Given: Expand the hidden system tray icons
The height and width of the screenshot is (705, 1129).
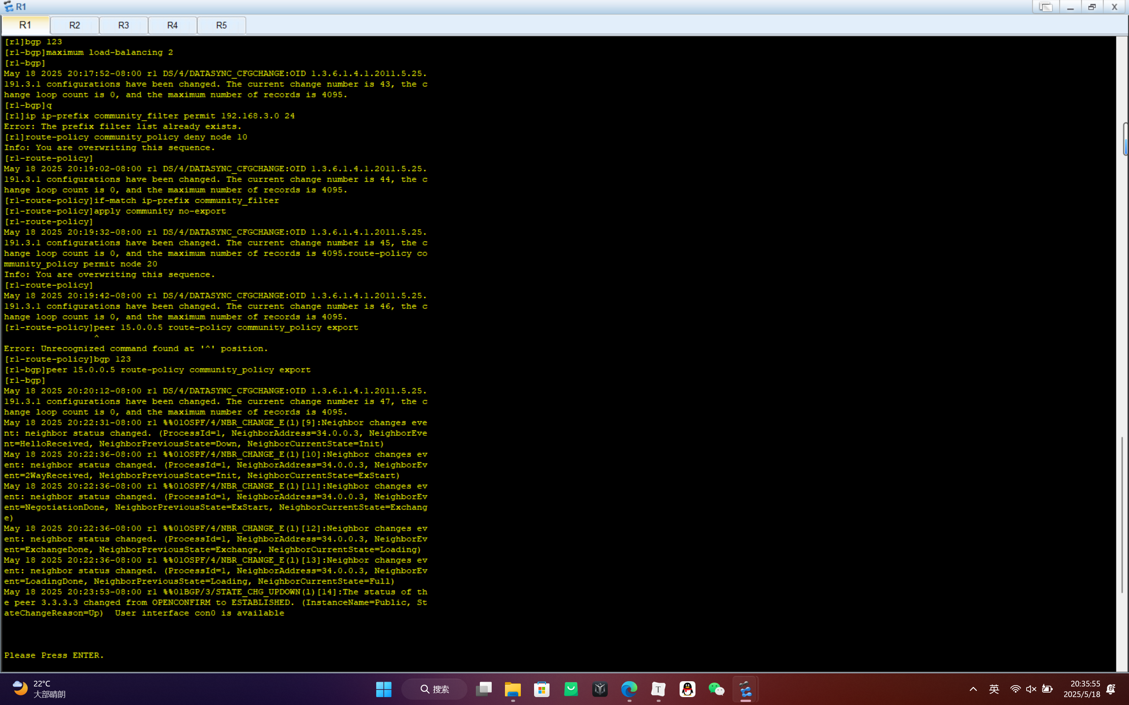Looking at the screenshot, I should [x=973, y=689].
